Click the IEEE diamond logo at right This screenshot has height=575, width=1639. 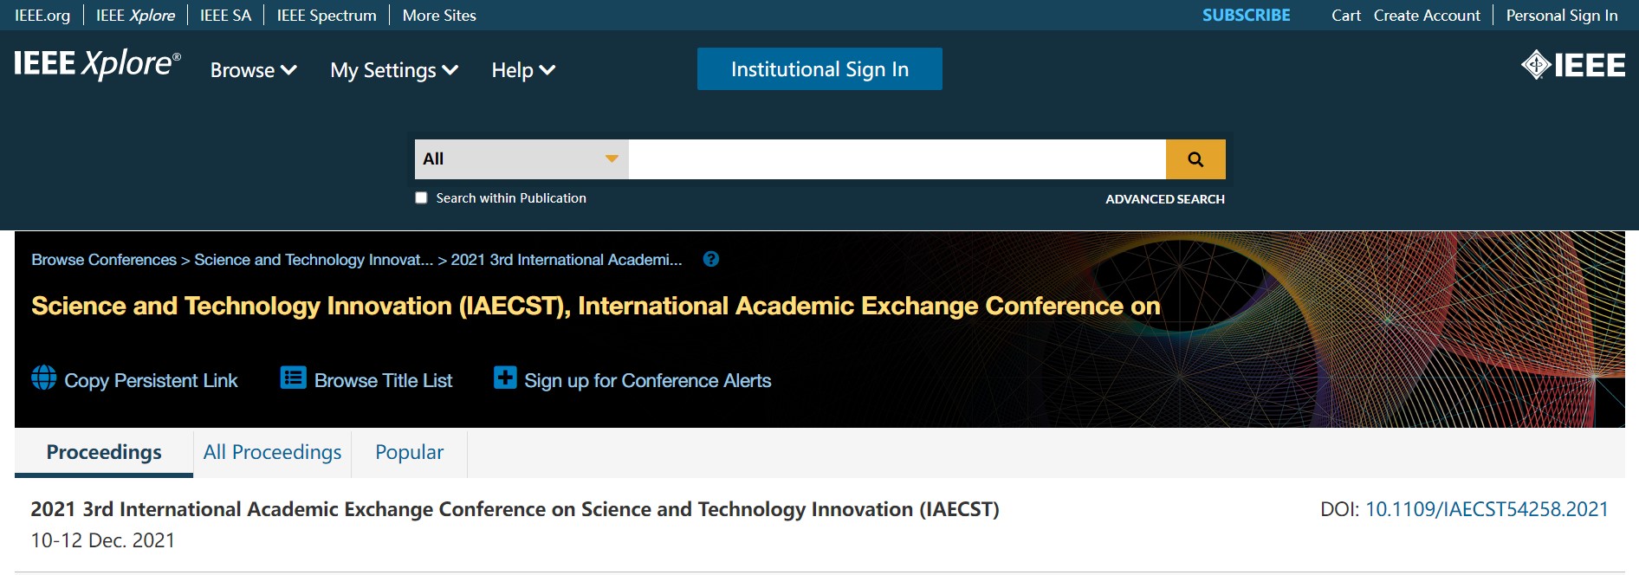tap(1573, 65)
